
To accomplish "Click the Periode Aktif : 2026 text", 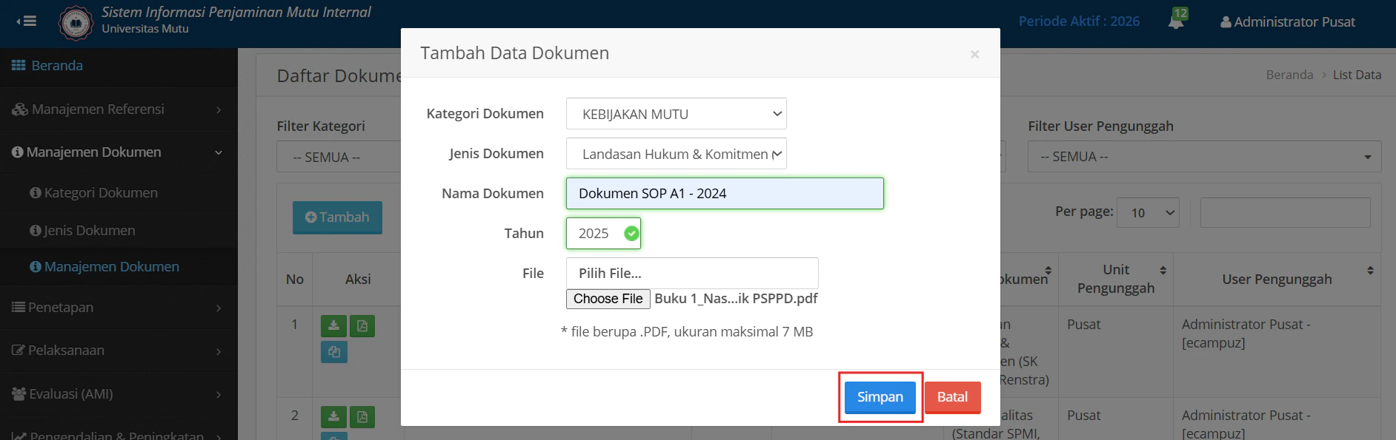I will point(1079,21).
